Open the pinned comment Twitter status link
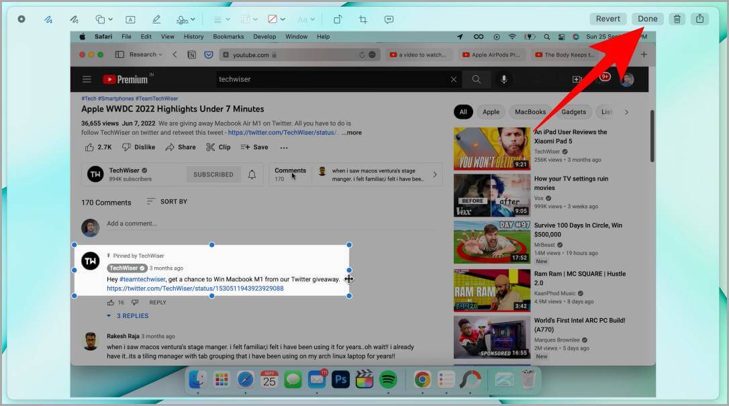Viewport: 729px width, 406px height. 195,289
